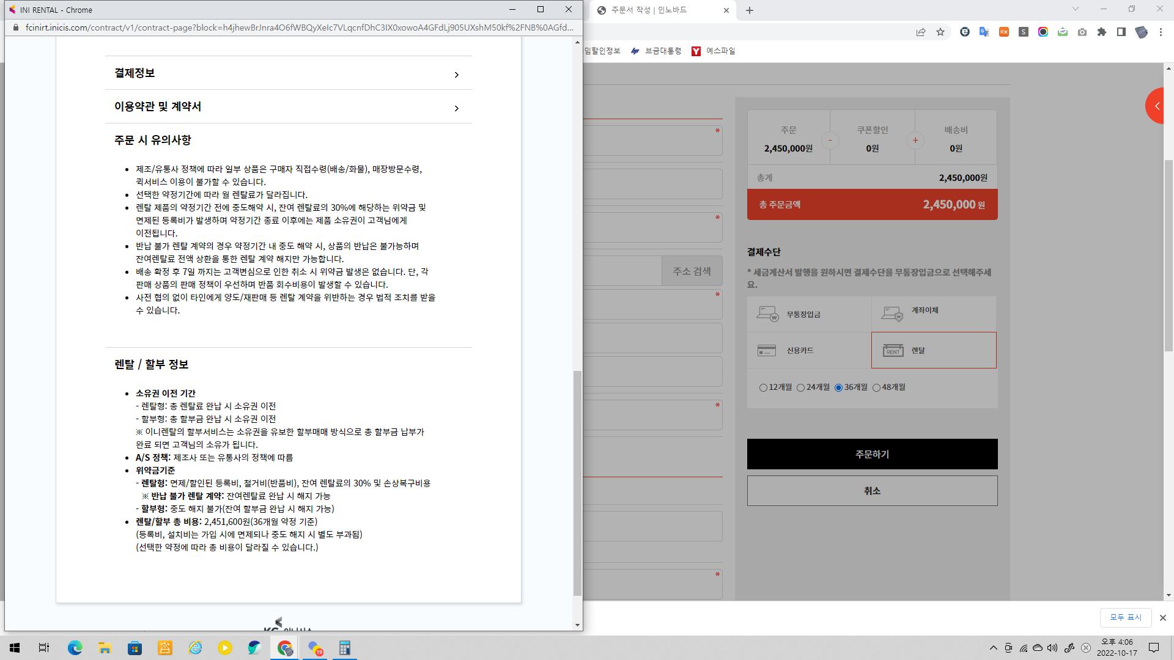Select the 12개월 rental period
The image size is (1174, 660).
tap(763, 387)
